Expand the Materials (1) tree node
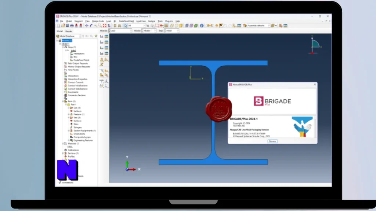Viewport: 376px width, 211px height. click(x=63, y=144)
